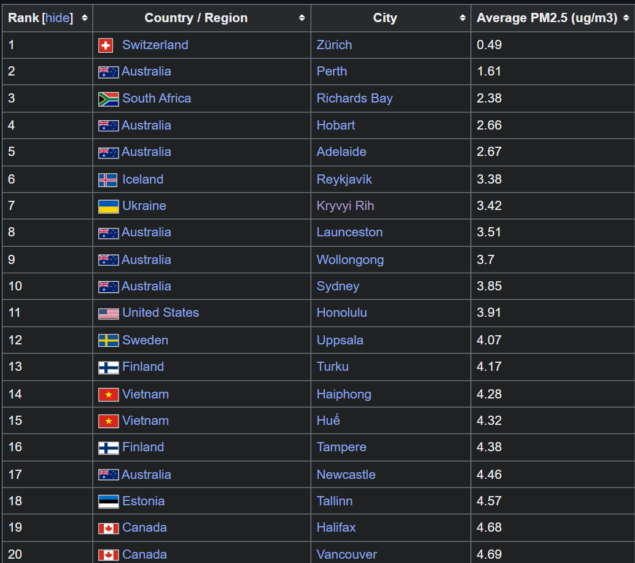The width and height of the screenshot is (635, 563).
Task: Open Canada link in Halifax row
Action: pos(144,527)
